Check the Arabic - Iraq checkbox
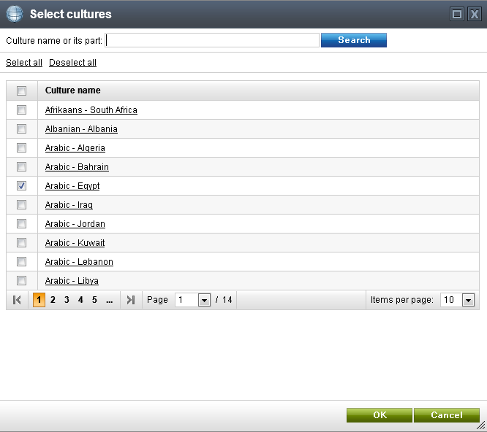The height and width of the screenshot is (432, 487). tap(21, 204)
